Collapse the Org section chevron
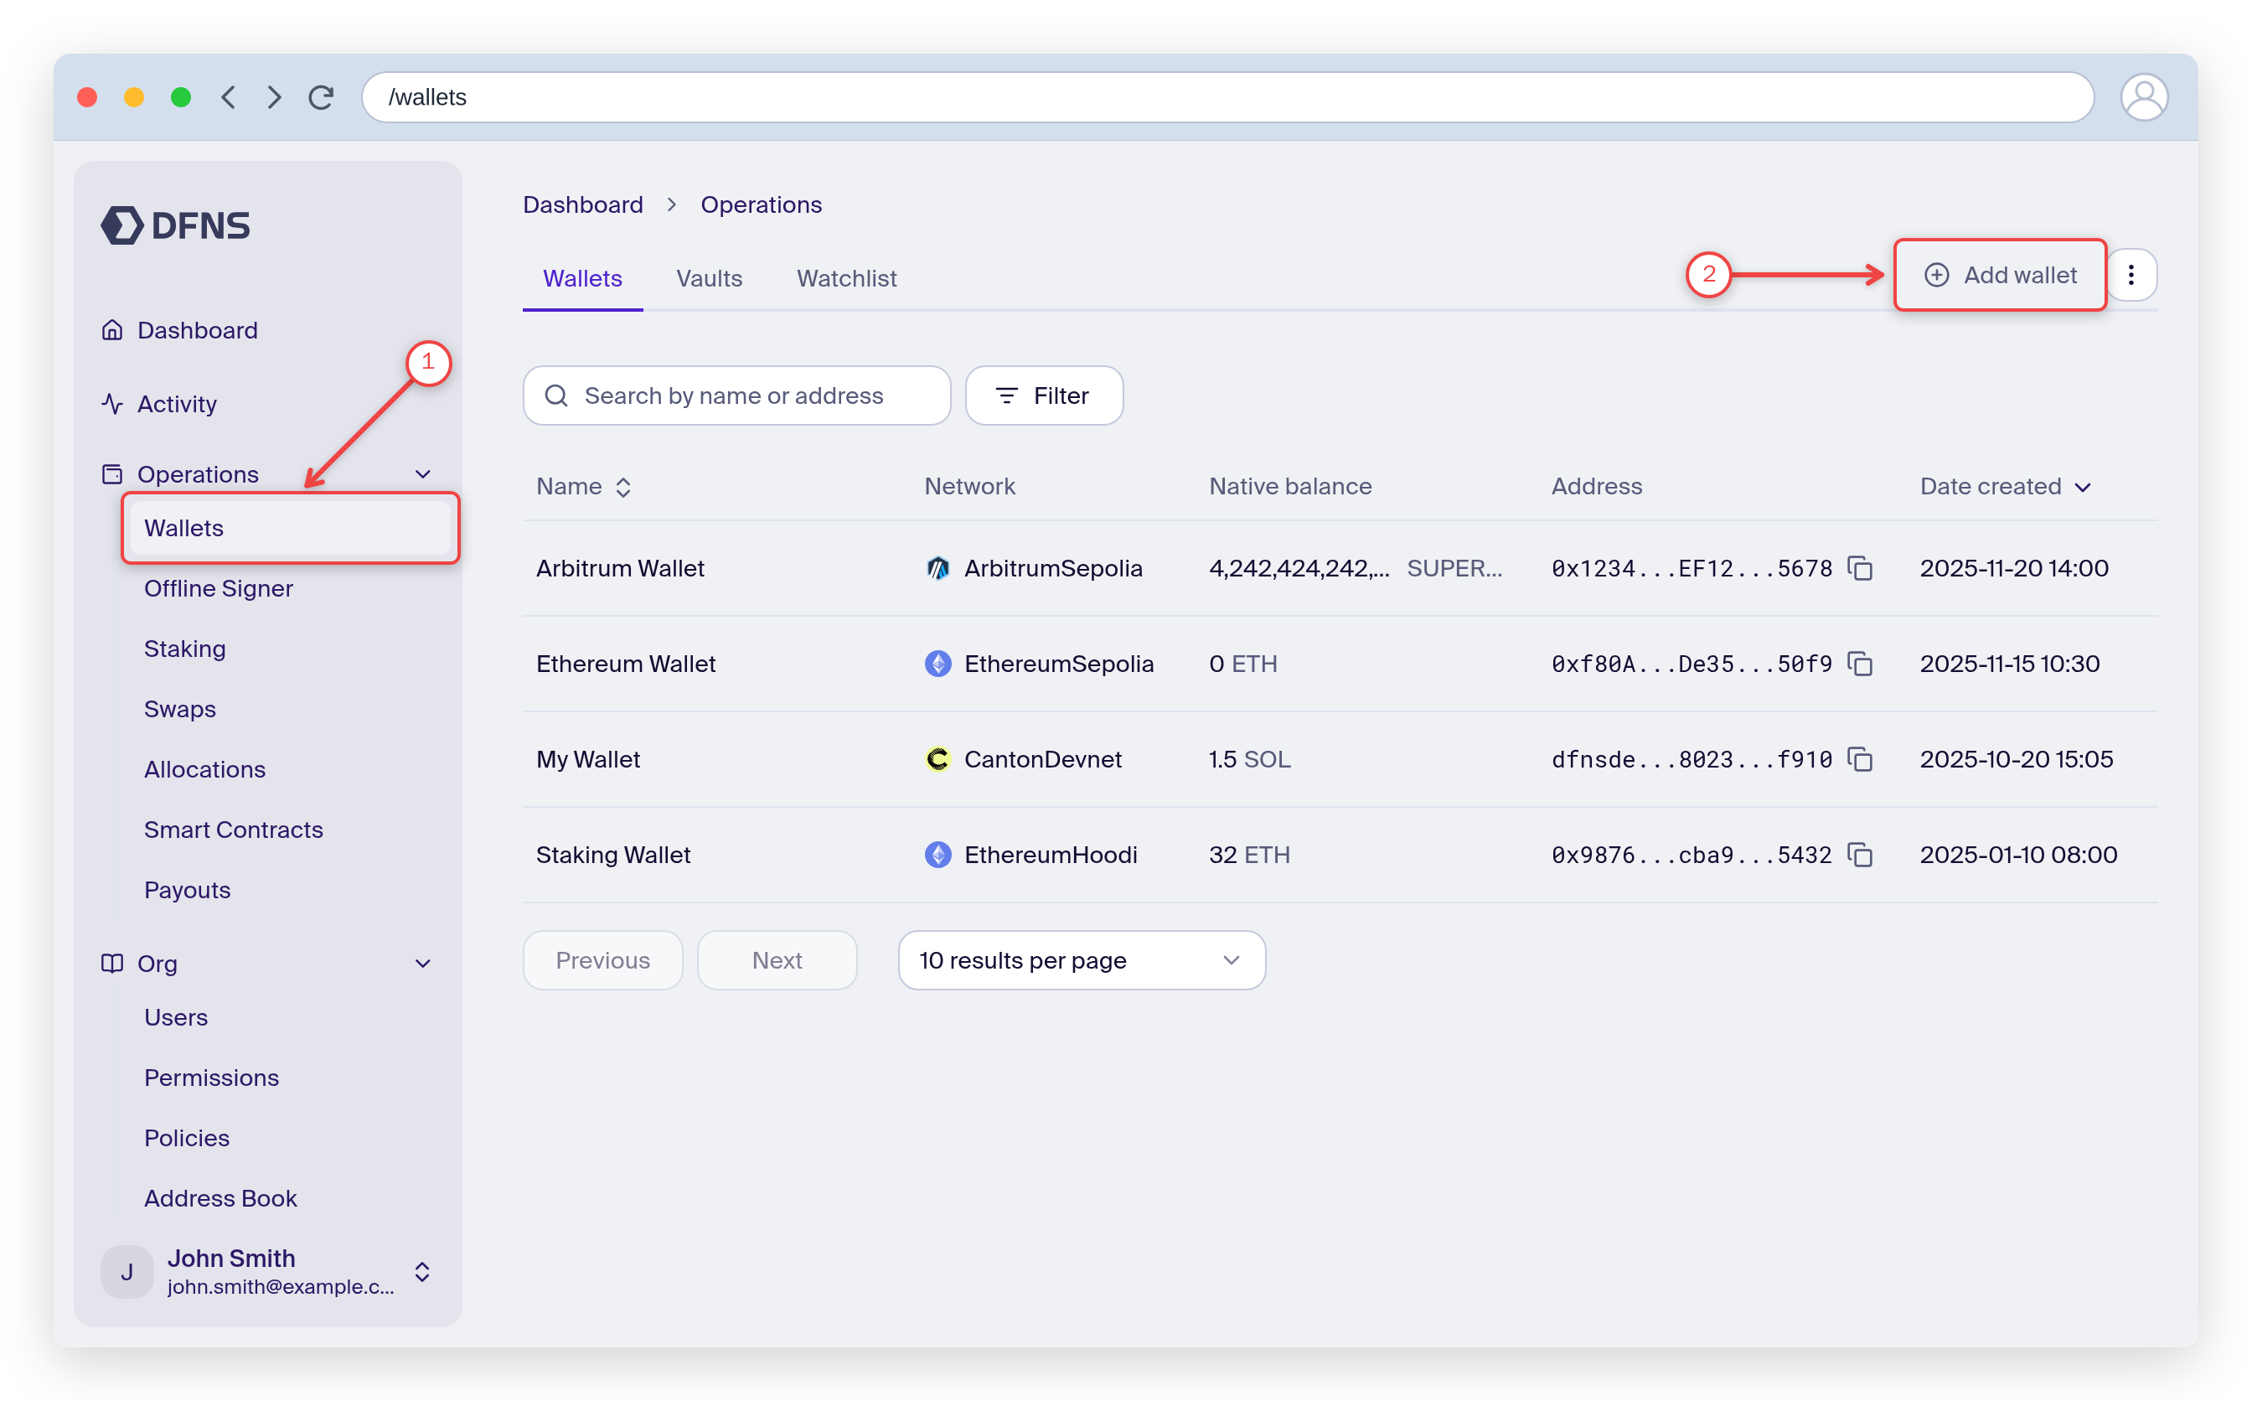Image resolution: width=2252 pixels, height=1401 pixels. tap(423, 964)
